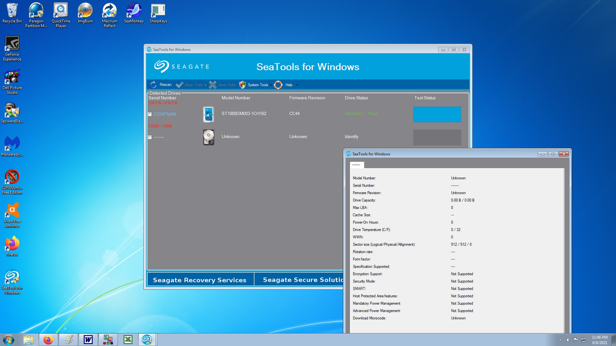This screenshot has height=346, width=616.
Task: Click the ST1000DM003 blue drive image
Action: (x=208, y=114)
